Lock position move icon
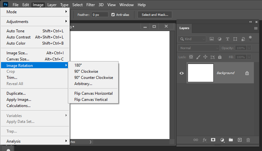Viewport: 262px width, 151px height. tap(205, 57)
